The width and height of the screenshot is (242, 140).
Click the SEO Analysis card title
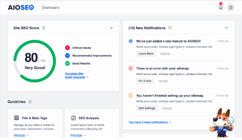[89, 118]
